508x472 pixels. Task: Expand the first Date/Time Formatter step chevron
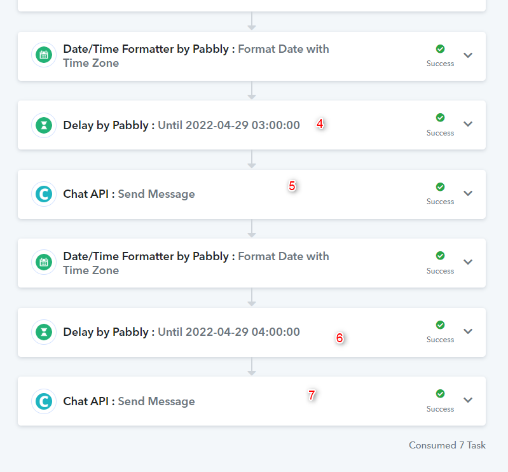pos(468,55)
